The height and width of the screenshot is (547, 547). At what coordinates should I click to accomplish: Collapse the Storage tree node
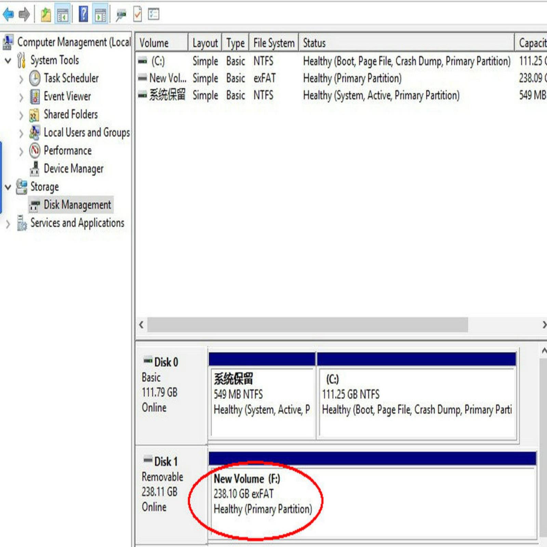[x=8, y=187]
